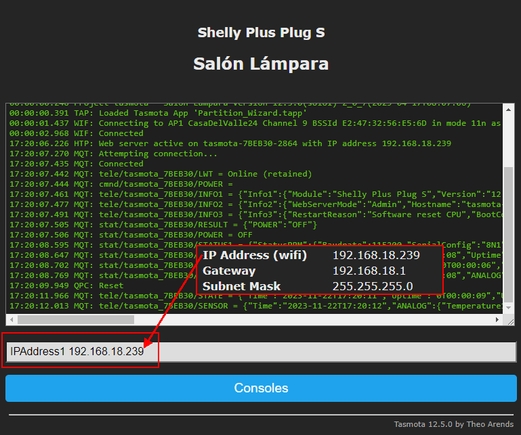Viewport: 521px width, 435px height.
Task: Click the console's vertical scrollbar up arrow
Action: (508, 108)
